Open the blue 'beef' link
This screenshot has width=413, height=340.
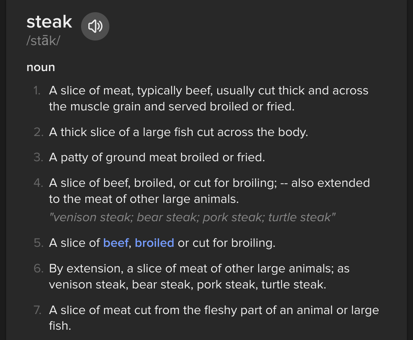click(x=116, y=243)
